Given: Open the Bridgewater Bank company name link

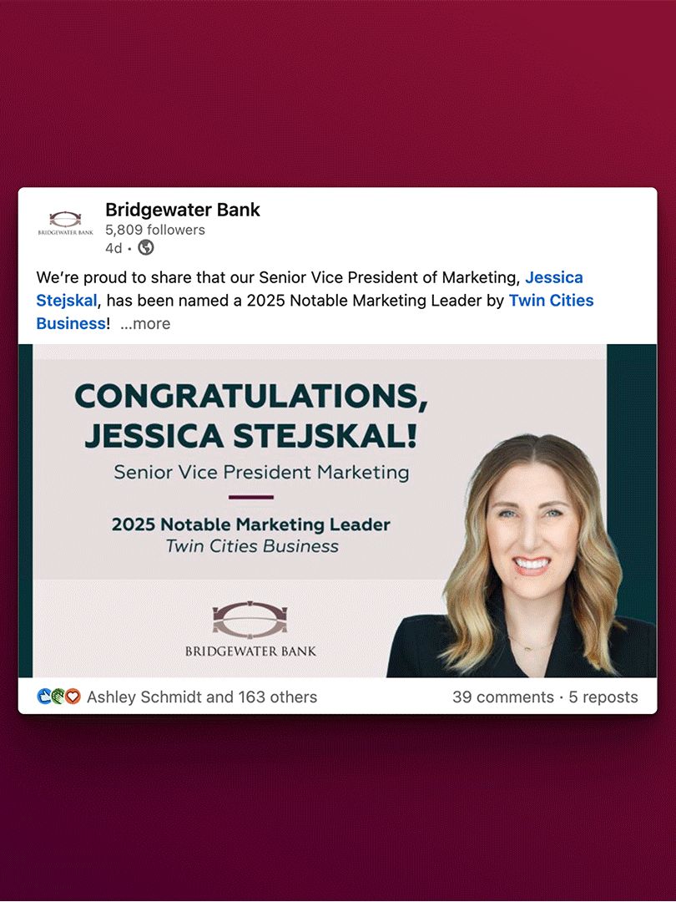Looking at the screenshot, I should tap(183, 210).
